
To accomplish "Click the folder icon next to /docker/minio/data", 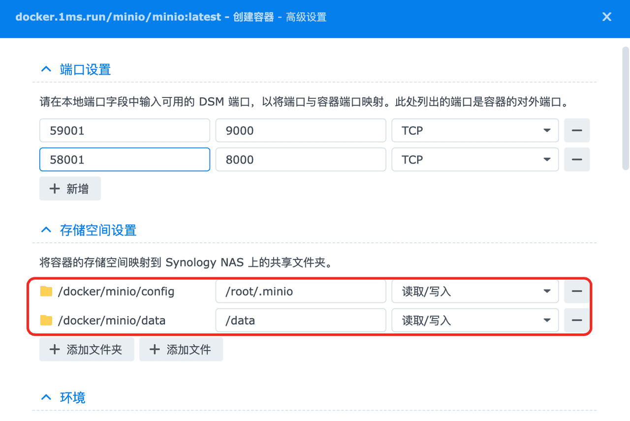I will [x=47, y=320].
